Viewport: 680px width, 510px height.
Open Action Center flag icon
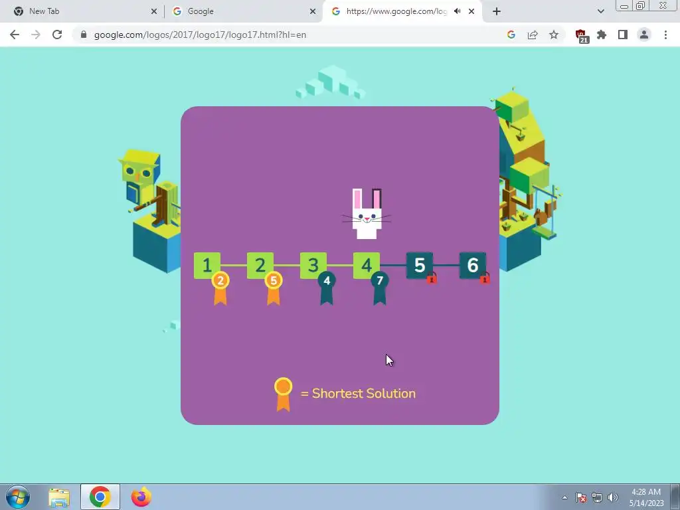581,497
